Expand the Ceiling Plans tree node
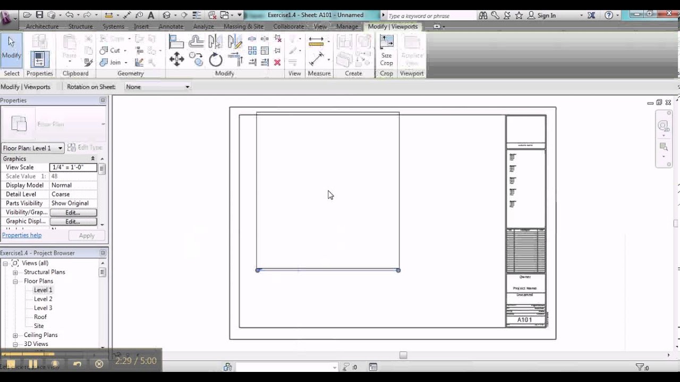 (x=15, y=335)
